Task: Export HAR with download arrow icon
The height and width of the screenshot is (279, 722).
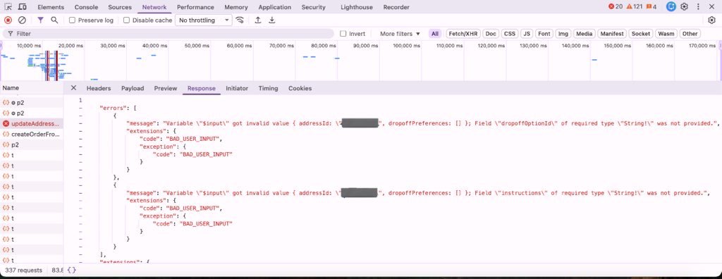Action: (x=272, y=20)
